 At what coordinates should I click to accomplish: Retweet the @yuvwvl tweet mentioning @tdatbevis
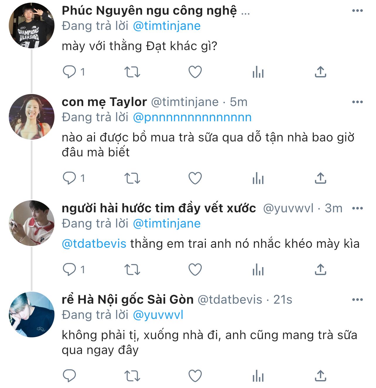(132, 269)
